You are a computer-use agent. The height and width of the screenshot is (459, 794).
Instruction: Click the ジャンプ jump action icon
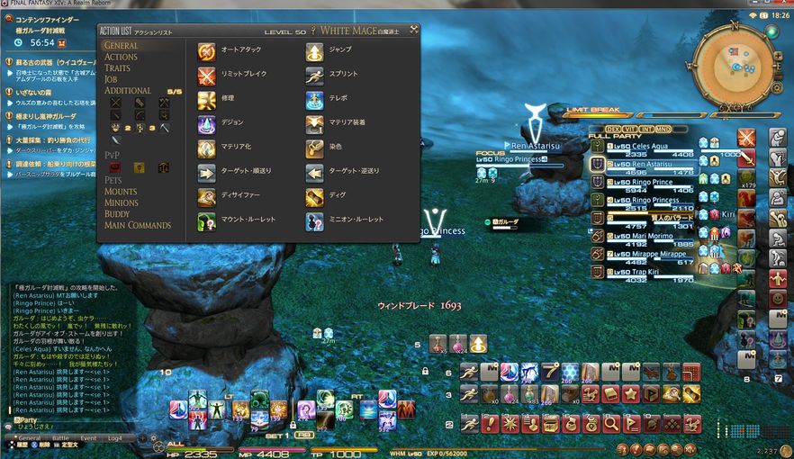point(314,51)
